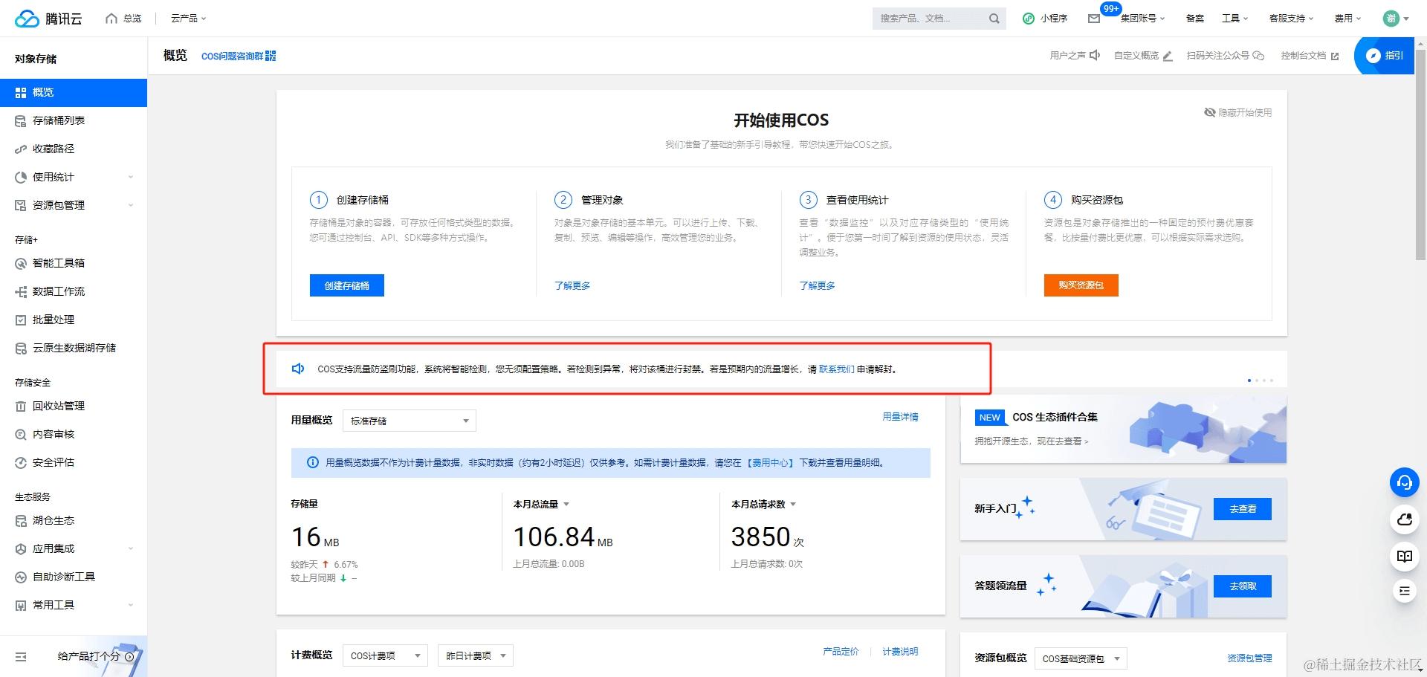Image resolution: width=1427 pixels, height=677 pixels.
Task: Click the 自定义概览 edit pencil icon
Action: (x=1168, y=56)
